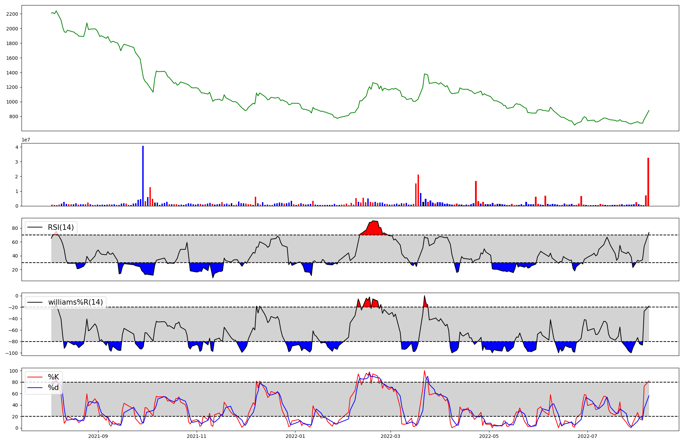The image size is (684, 444).
Task: Click the williams%R(14) legend label
Action: (75, 302)
